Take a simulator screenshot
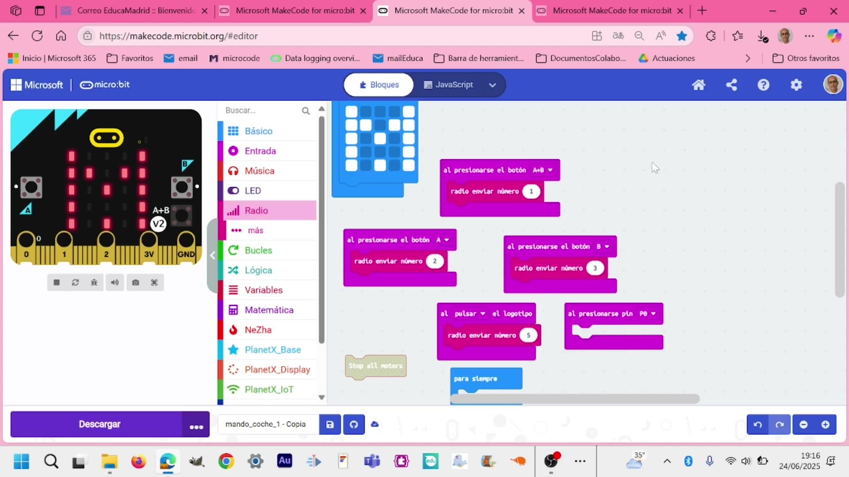Viewport: 849px width, 477px height. coord(135,283)
